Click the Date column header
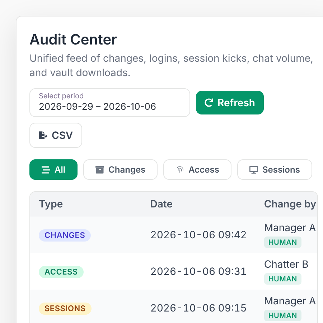The width and height of the screenshot is (323, 323). [161, 204]
